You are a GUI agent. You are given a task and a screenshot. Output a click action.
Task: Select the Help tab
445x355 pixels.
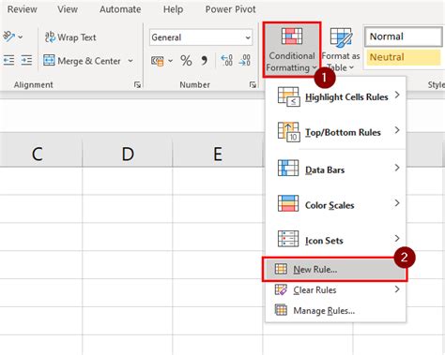click(x=173, y=9)
